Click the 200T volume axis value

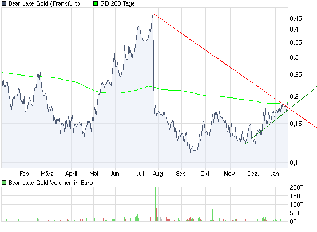coord(296,187)
